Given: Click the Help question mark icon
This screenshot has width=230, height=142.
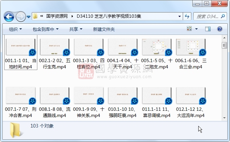Looking at the screenshot, I should [x=219, y=29].
